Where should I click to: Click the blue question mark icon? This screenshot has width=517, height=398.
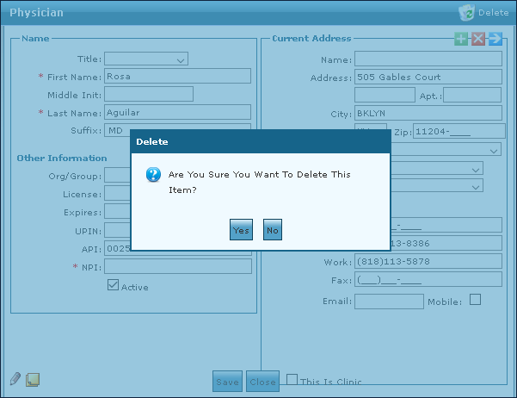click(153, 175)
